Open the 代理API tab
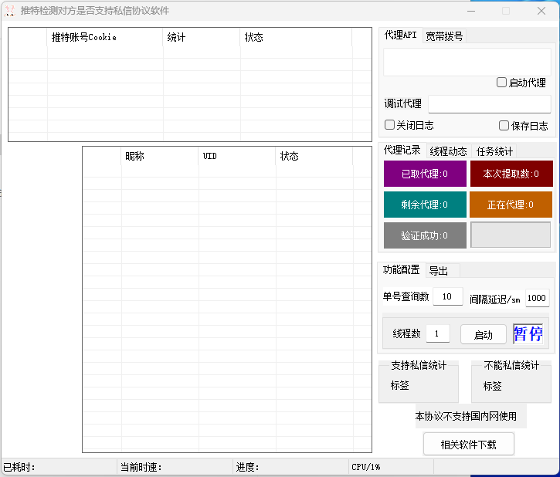Image resolution: width=560 pixels, height=477 pixels. pyautogui.click(x=400, y=36)
